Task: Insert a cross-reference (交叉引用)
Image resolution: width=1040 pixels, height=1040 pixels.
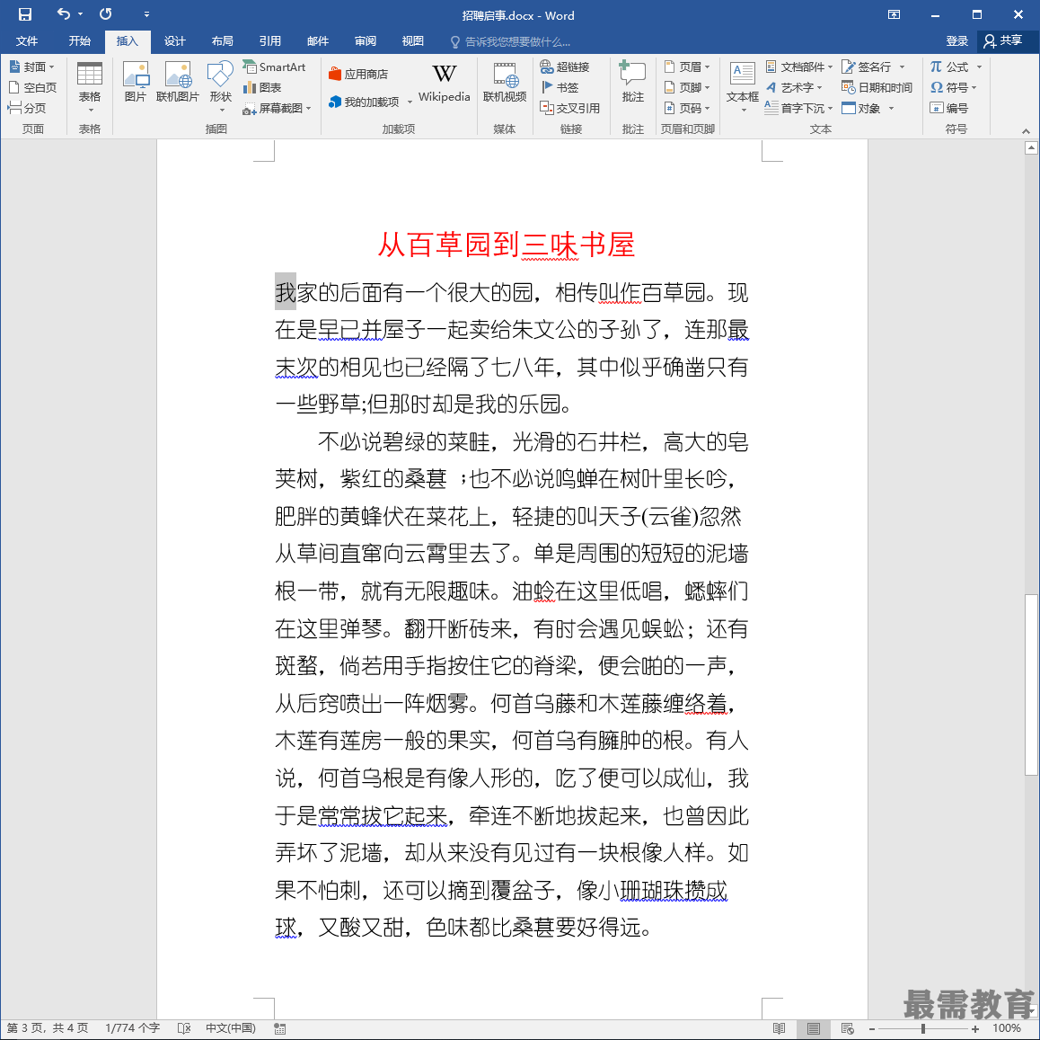Action: (569, 108)
